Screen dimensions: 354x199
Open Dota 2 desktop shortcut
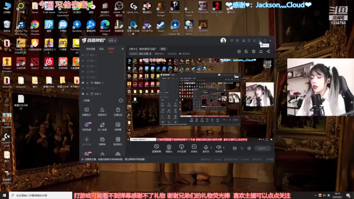tap(35, 63)
